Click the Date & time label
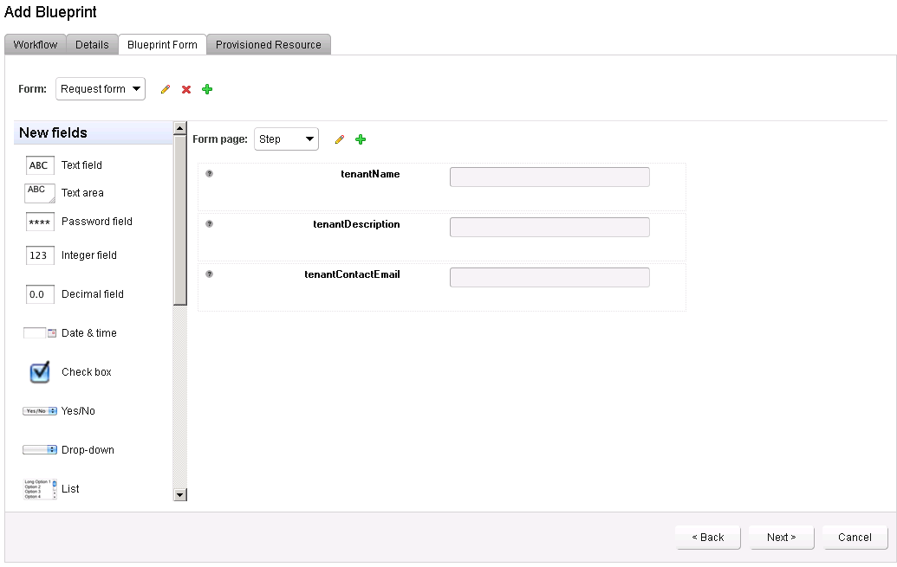897x567 pixels. 88,333
